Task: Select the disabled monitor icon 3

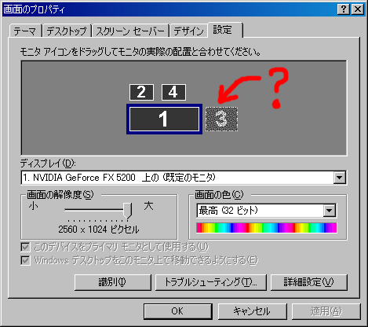Action: coord(222,119)
